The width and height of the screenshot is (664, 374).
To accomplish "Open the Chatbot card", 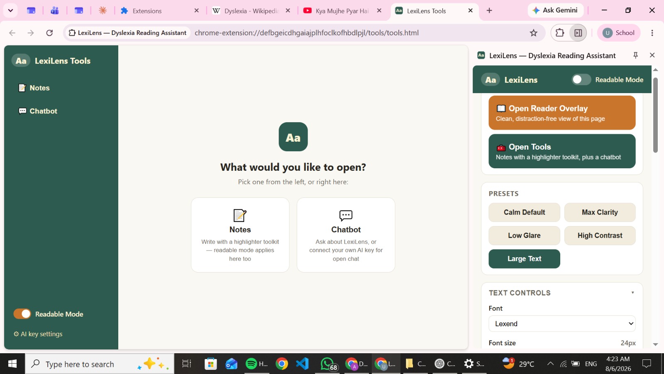I will click(x=346, y=235).
